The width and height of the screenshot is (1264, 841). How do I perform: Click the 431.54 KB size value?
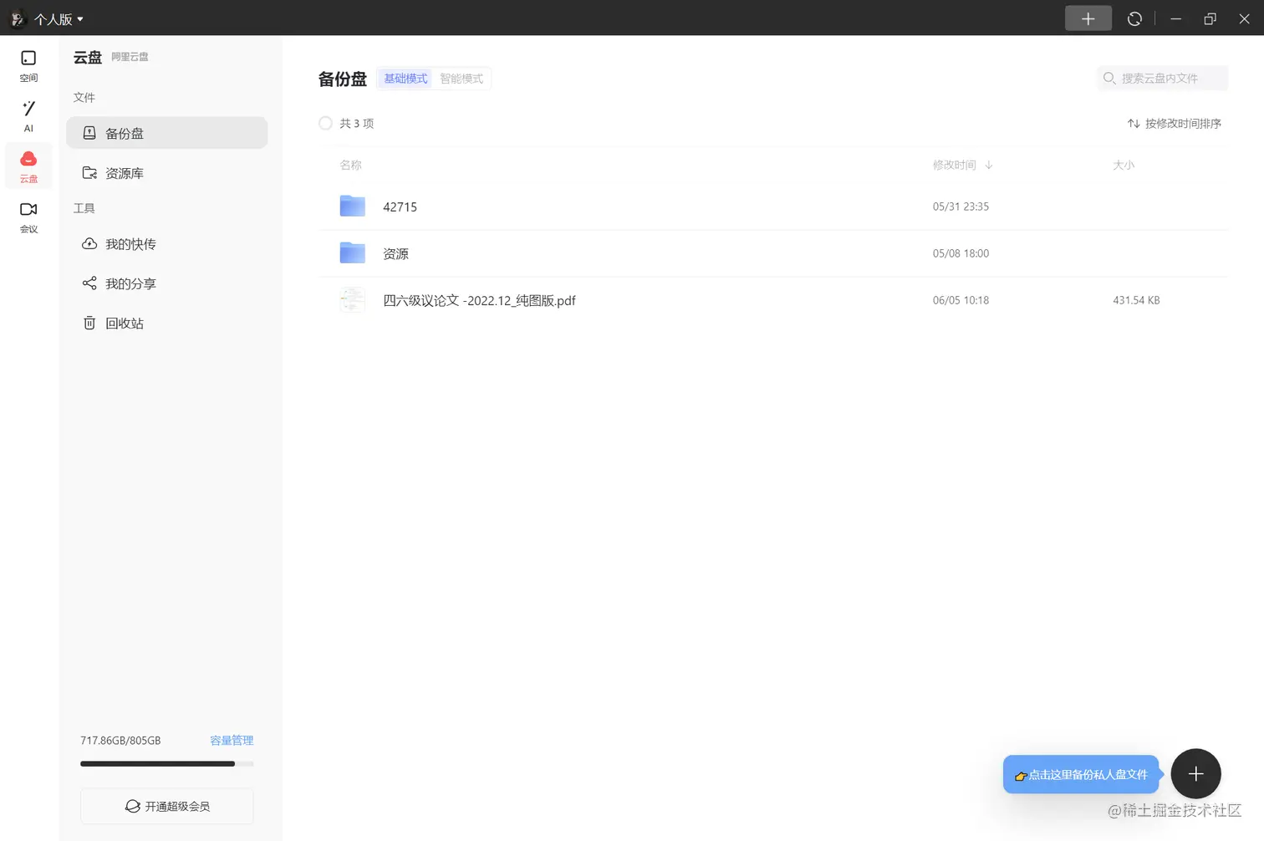tap(1136, 300)
